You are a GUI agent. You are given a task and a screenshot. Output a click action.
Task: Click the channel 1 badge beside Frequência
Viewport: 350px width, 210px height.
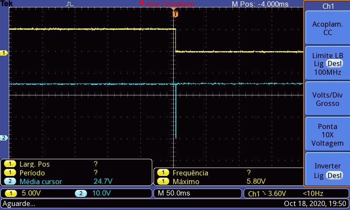click(163, 173)
